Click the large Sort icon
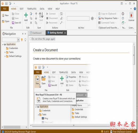This screenshot has height=133, width=138. pyautogui.click(x=41, y=15)
